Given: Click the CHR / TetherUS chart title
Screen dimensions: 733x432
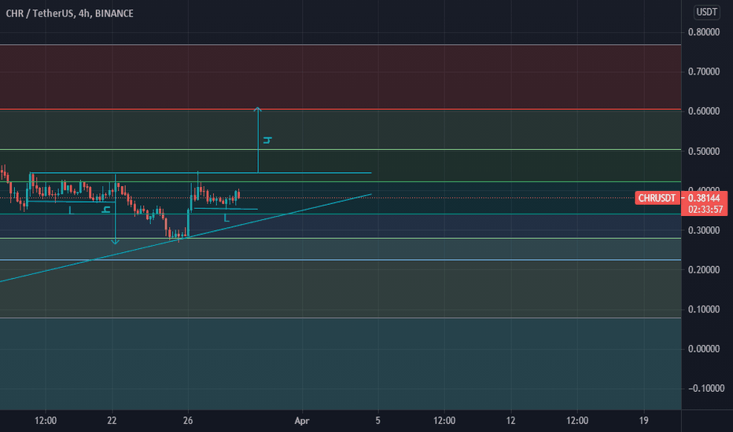Looking at the screenshot, I should [x=69, y=13].
